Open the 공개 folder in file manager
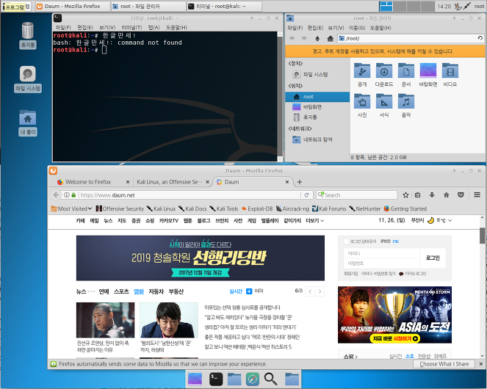The width and height of the screenshot is (487, 389). (x=362, y=75)
